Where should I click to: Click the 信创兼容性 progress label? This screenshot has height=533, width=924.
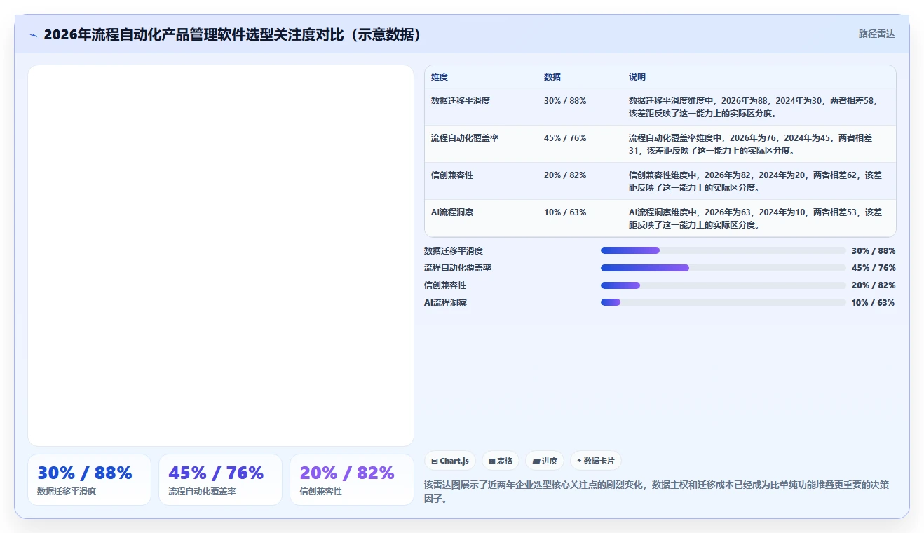(x=445, y=285)
